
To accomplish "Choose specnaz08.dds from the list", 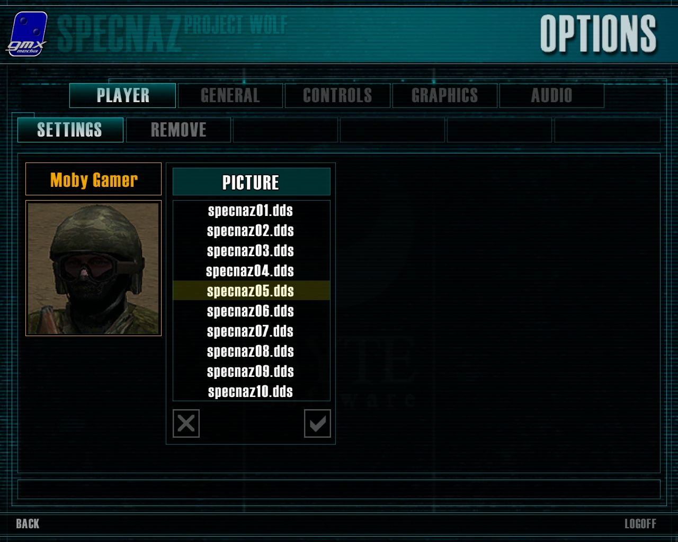I will click(x=251, y=351).
